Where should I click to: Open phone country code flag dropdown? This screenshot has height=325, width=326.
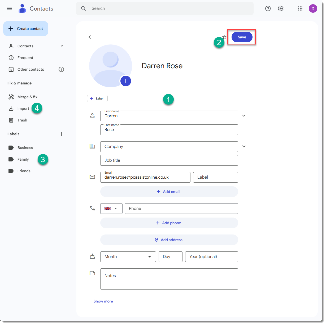point(111,209)
